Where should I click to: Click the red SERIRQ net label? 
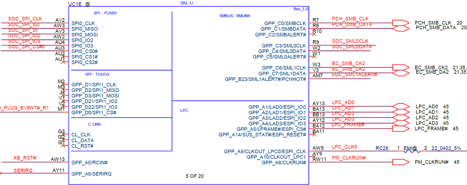tap(23, 171)
